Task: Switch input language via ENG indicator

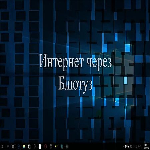Action: point(140,147)
